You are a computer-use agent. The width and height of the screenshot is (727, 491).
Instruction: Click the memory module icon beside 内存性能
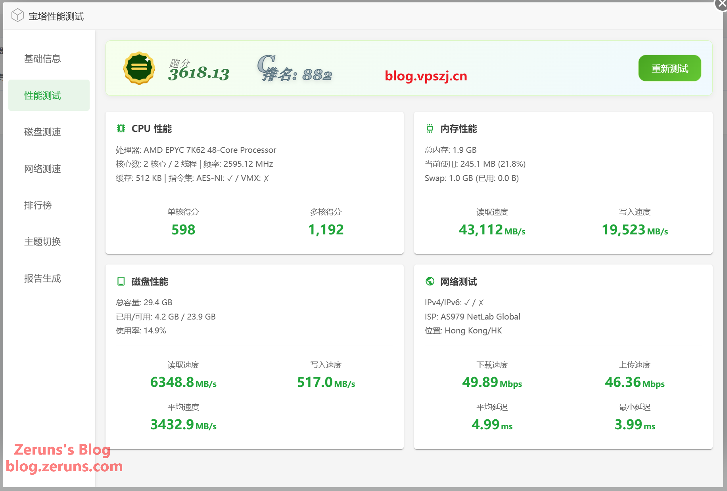[430, 128]
